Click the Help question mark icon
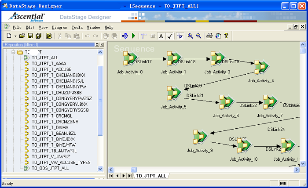 pos(226,36)
